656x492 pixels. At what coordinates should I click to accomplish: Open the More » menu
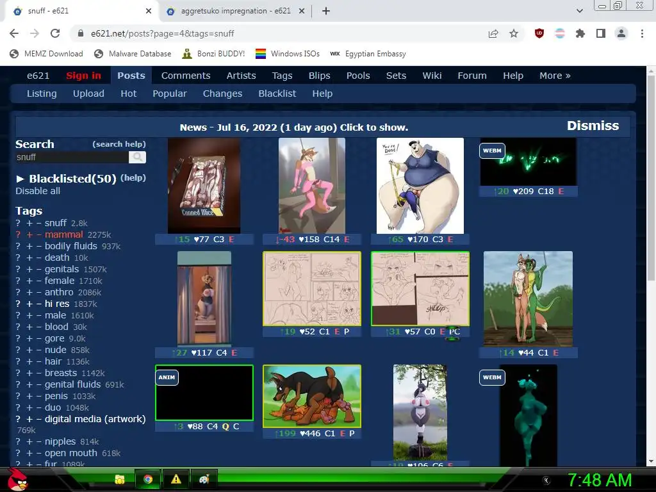555,76
